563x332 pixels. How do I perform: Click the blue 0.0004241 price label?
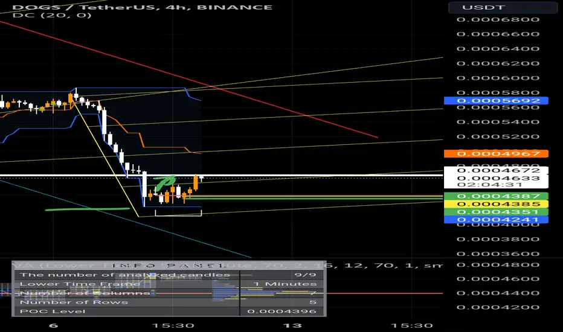[496, 220]
